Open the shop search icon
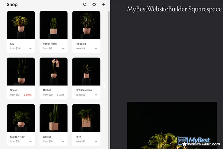Screen dimensions: 223x149 pyautogui.click(x=85, y=5)
